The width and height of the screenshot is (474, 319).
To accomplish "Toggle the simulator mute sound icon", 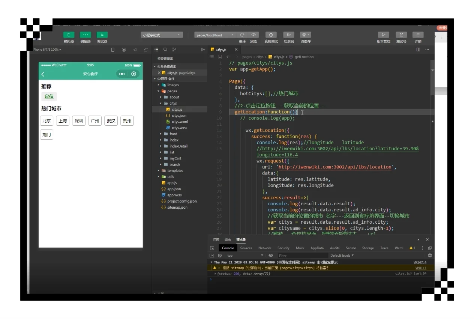I will click(x=135, y=50).
